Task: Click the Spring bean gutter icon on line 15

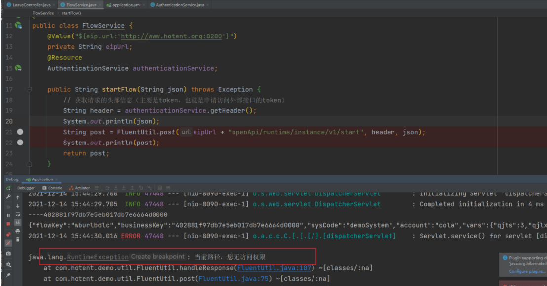Action: pos(18,68)
